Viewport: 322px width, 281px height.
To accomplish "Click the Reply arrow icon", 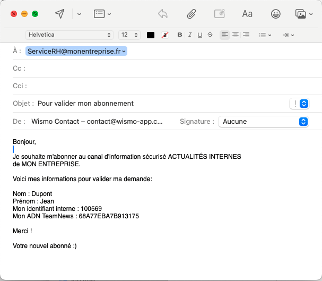I will (163, 14).
